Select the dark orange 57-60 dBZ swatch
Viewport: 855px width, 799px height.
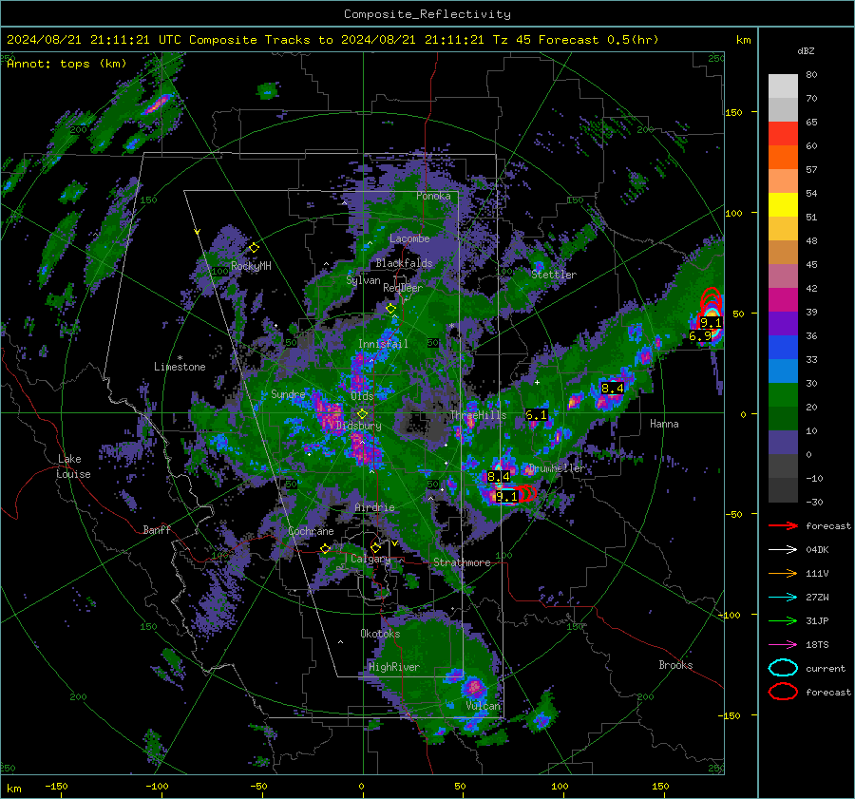coord(783,158)
